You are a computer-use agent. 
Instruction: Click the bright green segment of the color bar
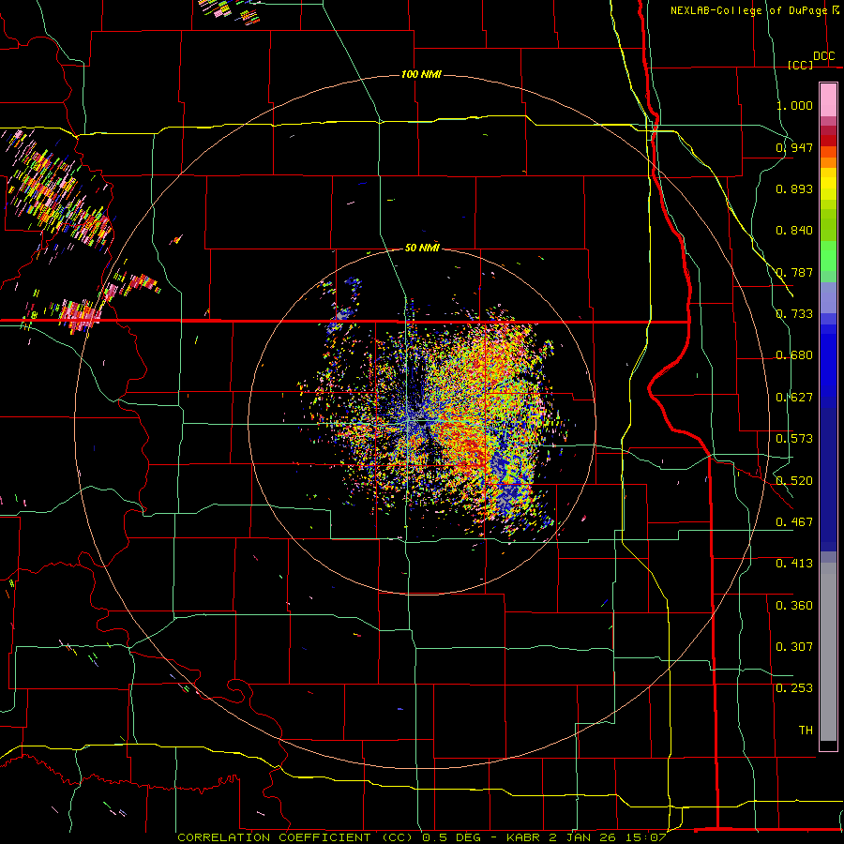pos(828,256)
